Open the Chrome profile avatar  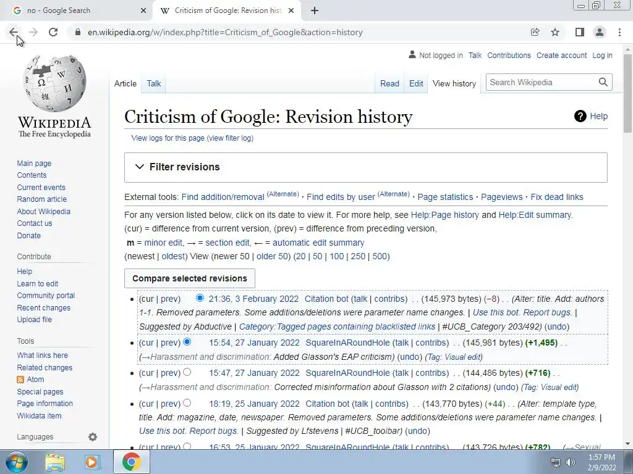[600, 32]
